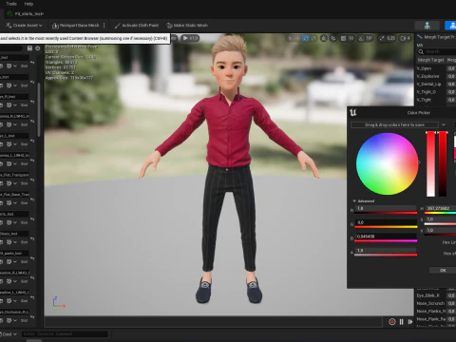456x342 pixels.
Task: Click the A alpha channel field
Action: (386, 251)
